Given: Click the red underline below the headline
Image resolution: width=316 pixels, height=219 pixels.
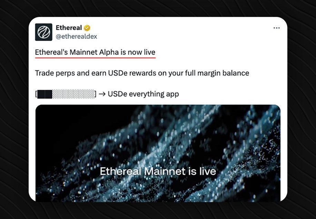Looking at the screenshot, I should click(x=95, y=58).
